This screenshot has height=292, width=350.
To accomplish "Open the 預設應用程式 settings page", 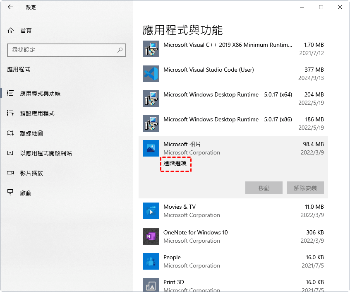I will [x=67, y=113].
